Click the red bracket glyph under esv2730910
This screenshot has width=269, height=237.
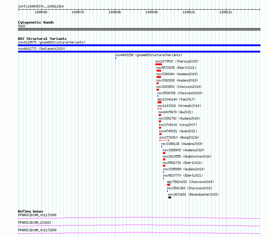(164, 140)
